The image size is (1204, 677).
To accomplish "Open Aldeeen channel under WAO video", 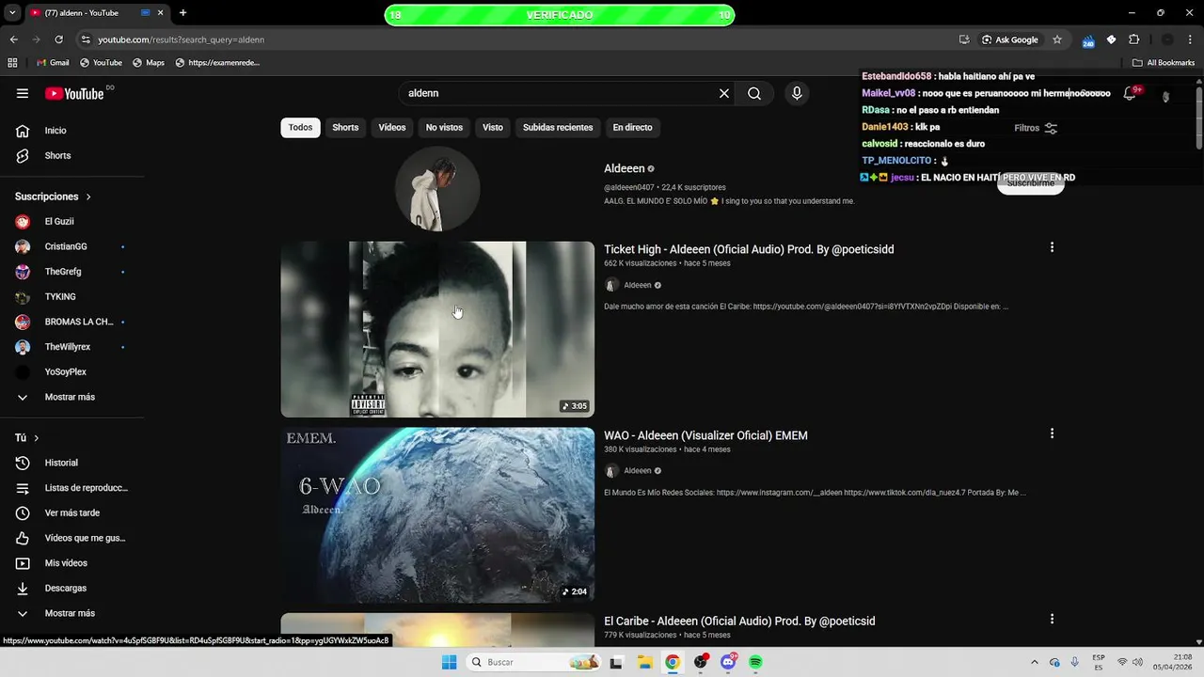I will [638, 471].
